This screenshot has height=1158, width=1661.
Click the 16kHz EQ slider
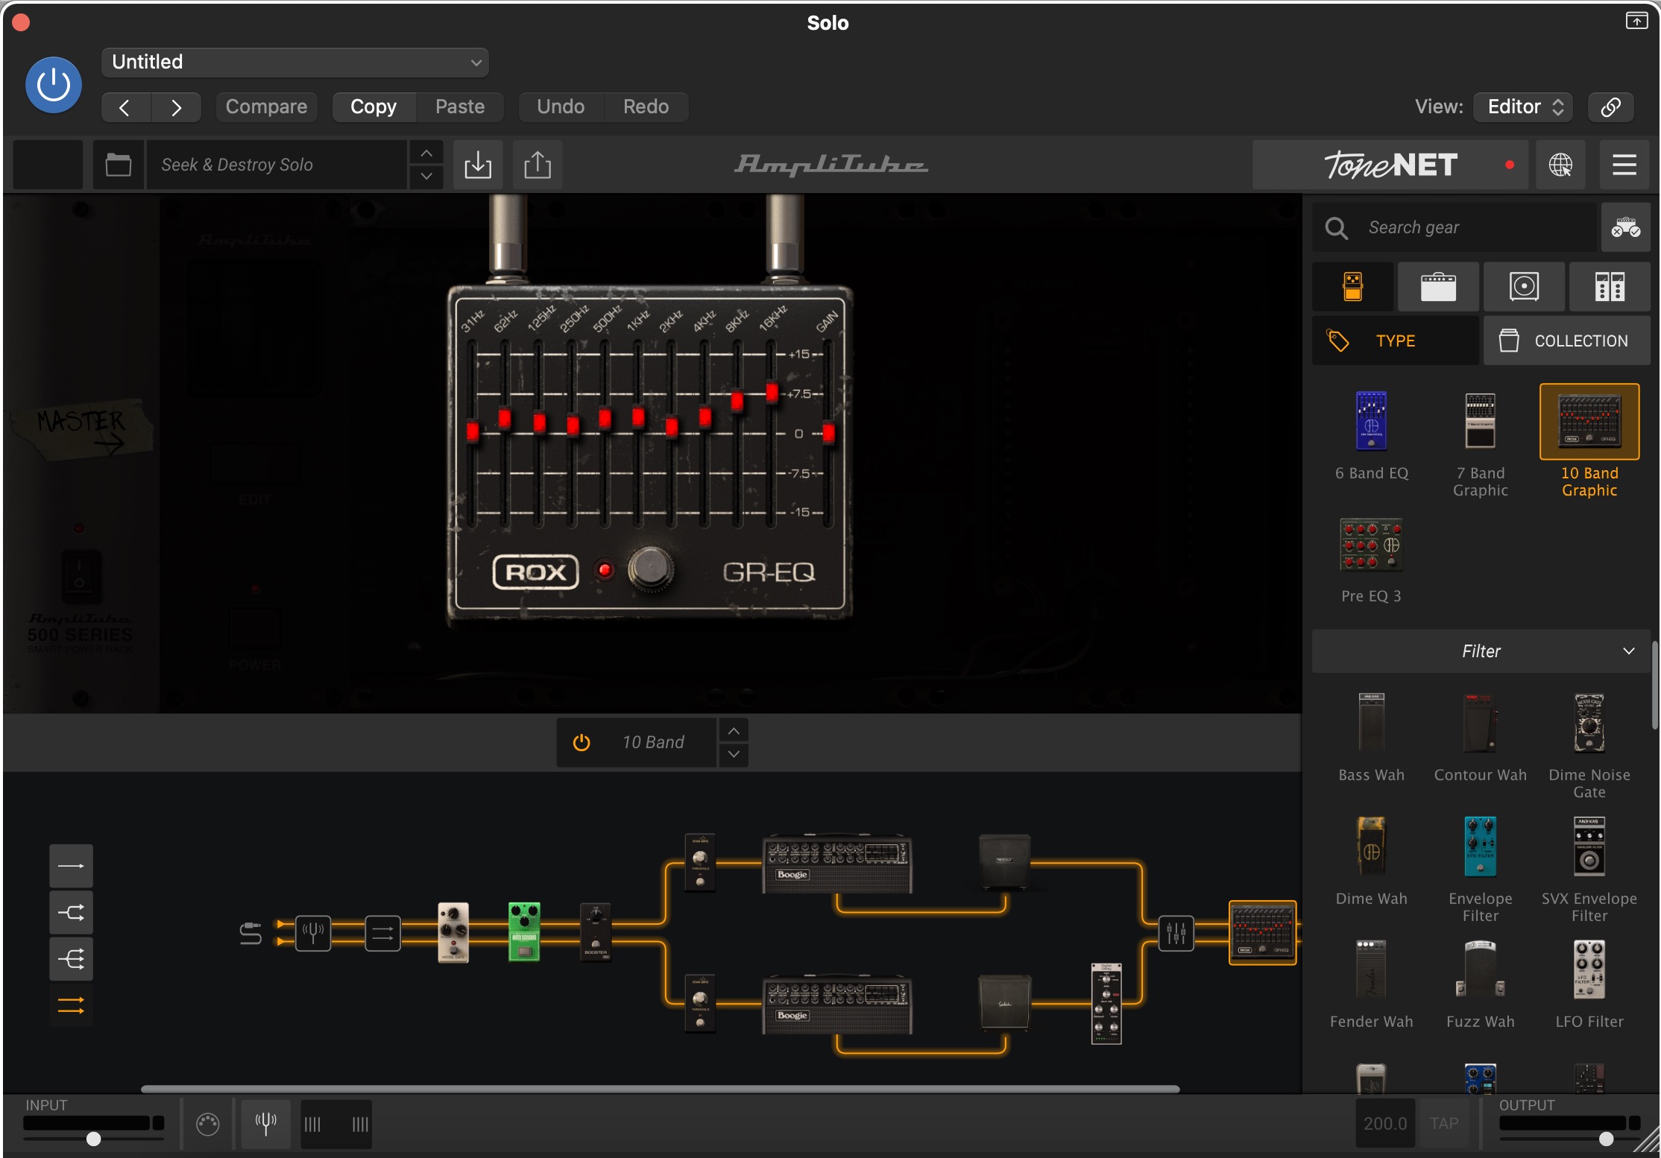772,392
